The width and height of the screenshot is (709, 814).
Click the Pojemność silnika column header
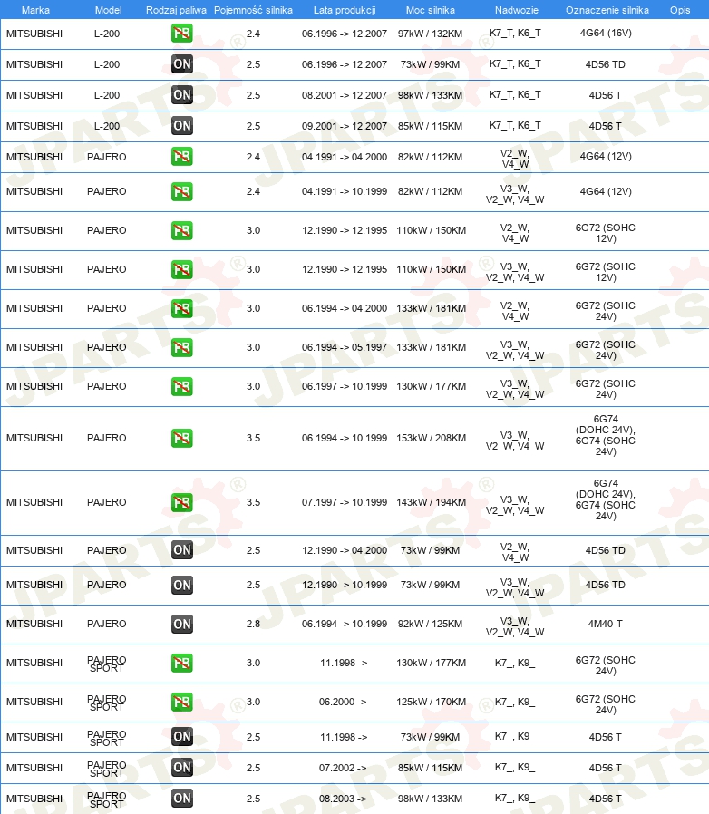[x=253, y=10]
